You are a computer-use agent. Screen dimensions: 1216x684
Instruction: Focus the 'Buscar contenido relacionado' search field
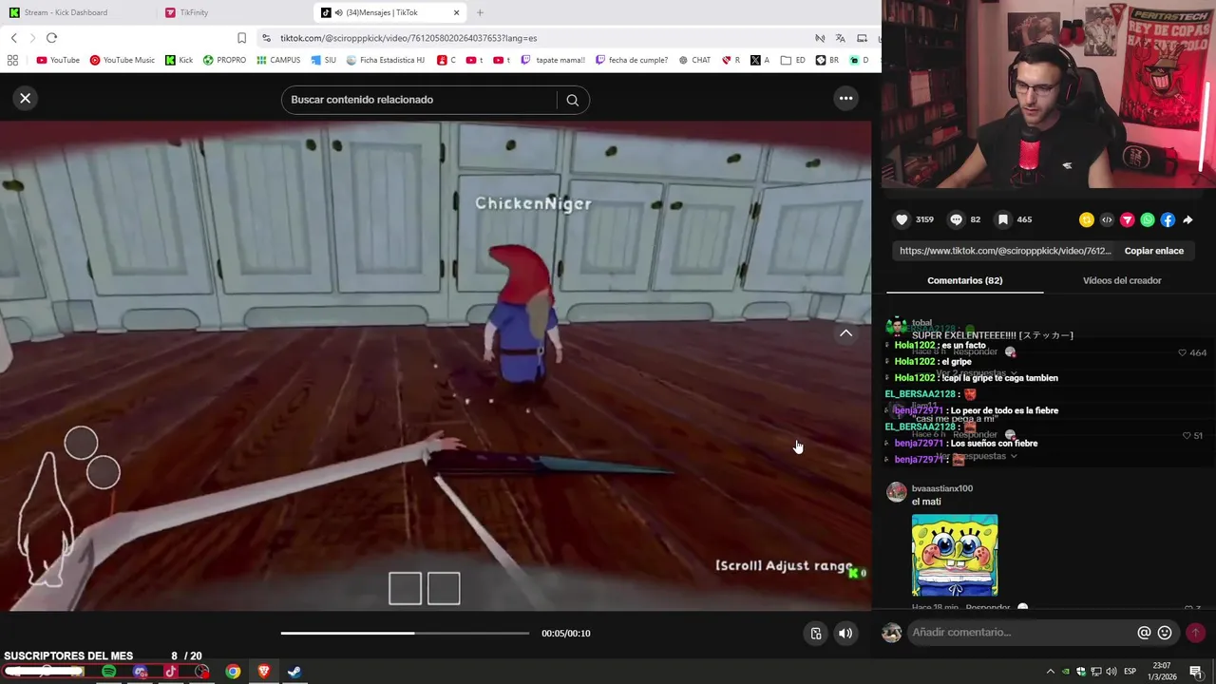419,100
